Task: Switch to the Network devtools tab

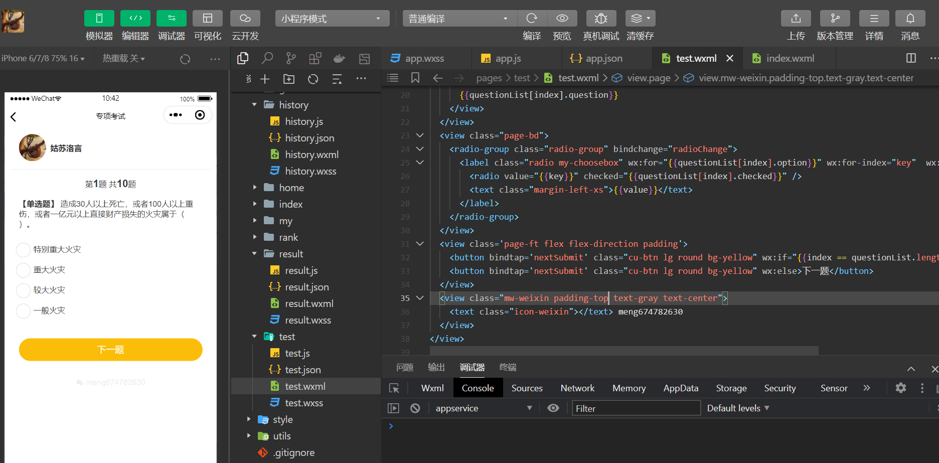Action: pyautogui.click(x=577, y=388)
